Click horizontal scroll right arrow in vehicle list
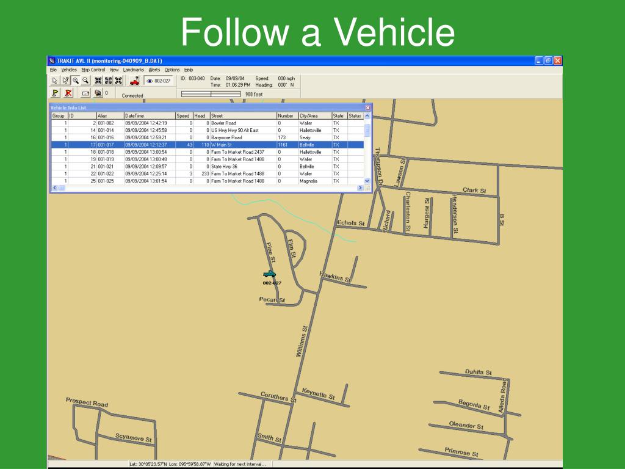Image resolution: width=625 pixels, height=469 pixels. pos(360,188)
